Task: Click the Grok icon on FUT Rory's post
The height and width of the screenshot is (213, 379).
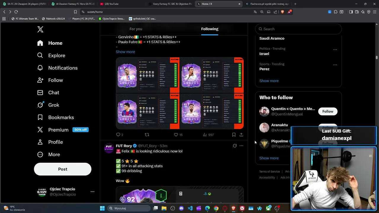Action: pos(235,146)
